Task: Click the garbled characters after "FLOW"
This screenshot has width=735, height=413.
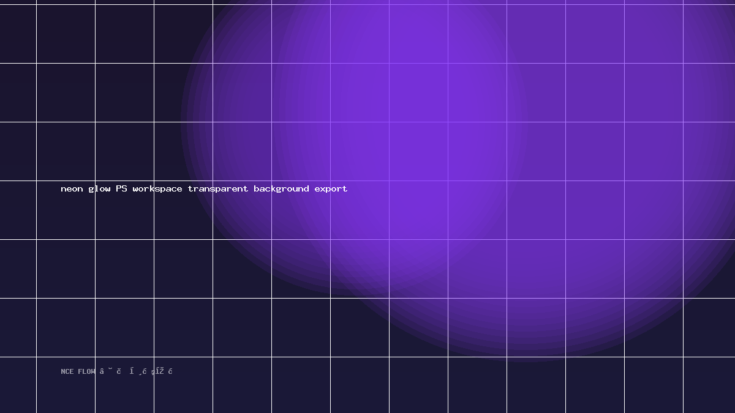Action: (136, 371)
